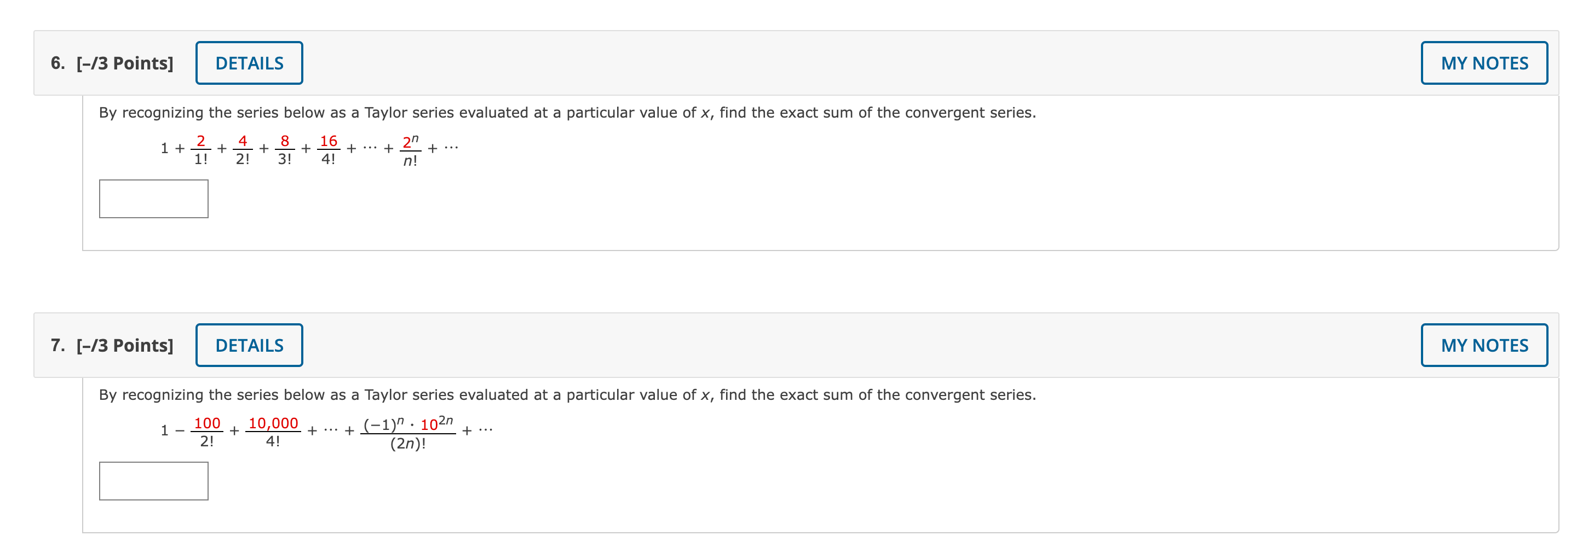Select the Taylor series text in question 6

566,112
